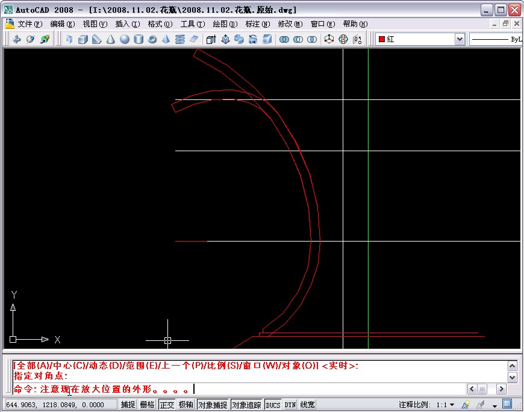The image size is (524, 412).
Task: Open the 编辑(E) menu
Action: click(63, 24)
